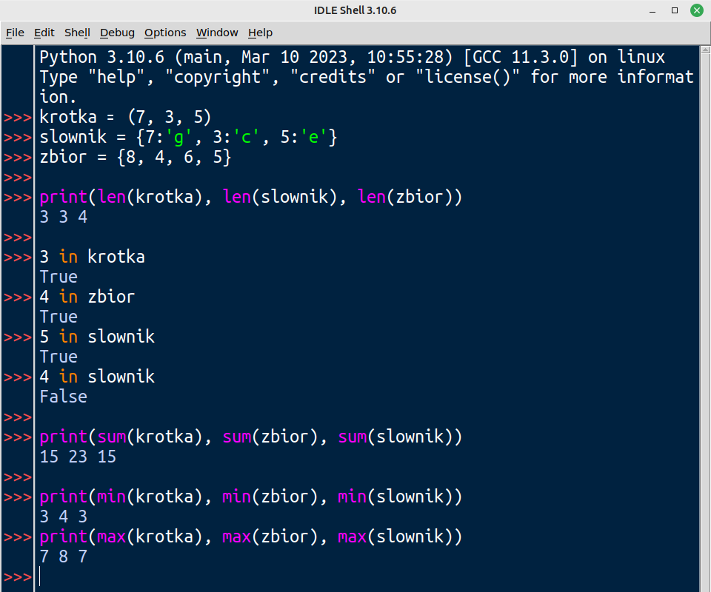The height and width of the screenshot is (592, 711).
Task: Click the 'False' output text
Action: tap(64, 397)
